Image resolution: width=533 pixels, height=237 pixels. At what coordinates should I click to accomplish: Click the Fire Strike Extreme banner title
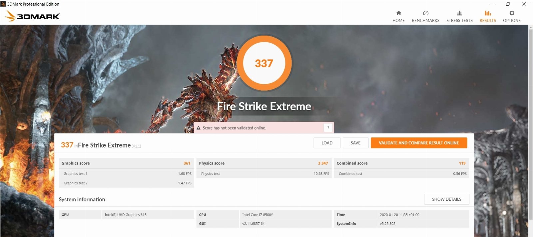click(x=264, y=106)
